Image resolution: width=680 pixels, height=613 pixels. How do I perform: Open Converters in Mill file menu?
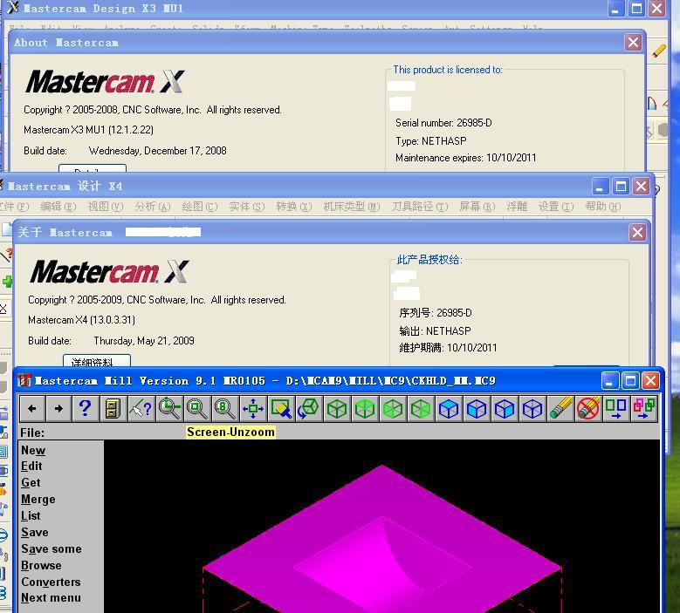coord(51,582)
